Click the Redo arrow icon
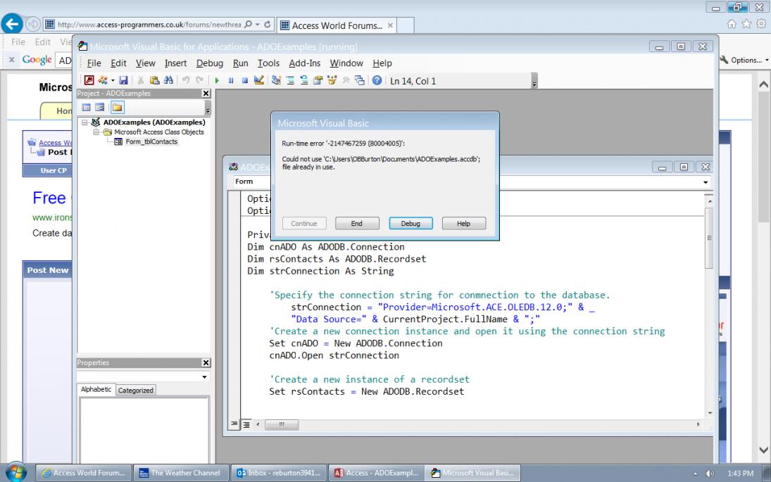The image size is (771, 482). 200,80
